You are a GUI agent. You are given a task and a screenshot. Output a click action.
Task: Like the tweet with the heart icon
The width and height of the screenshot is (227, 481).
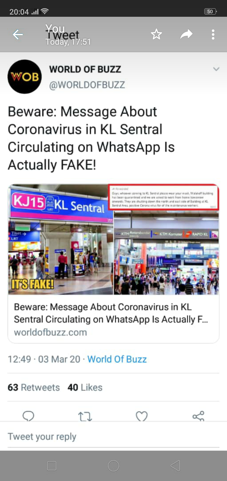[142, 416]
